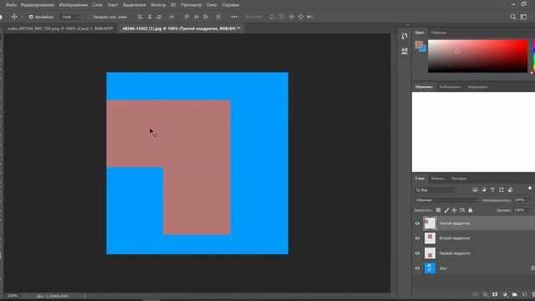Click the Move tool icon in options bar
The height and width of the screenshot is (301, 535).
click(x=14, y=17)
